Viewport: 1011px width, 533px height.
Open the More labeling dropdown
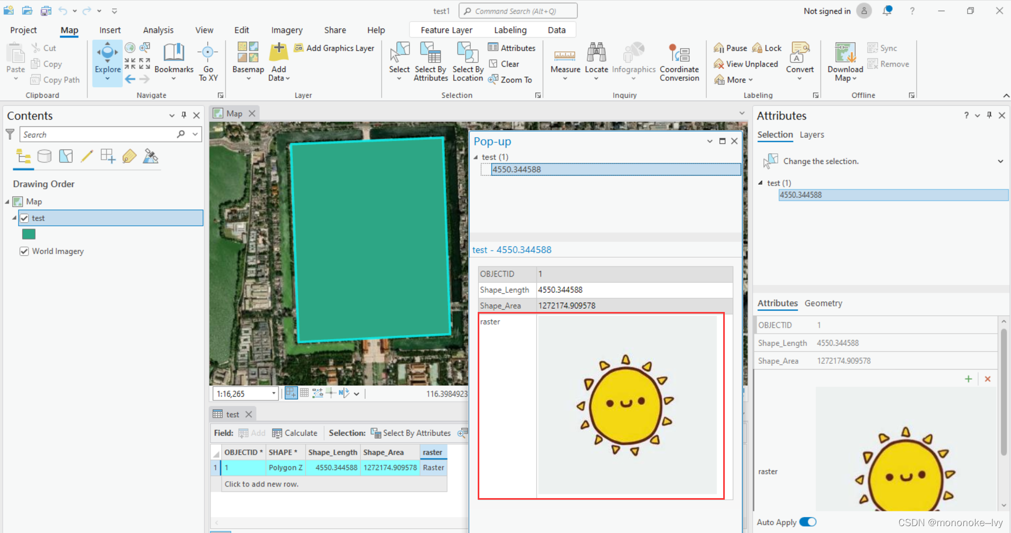(733, 80)
